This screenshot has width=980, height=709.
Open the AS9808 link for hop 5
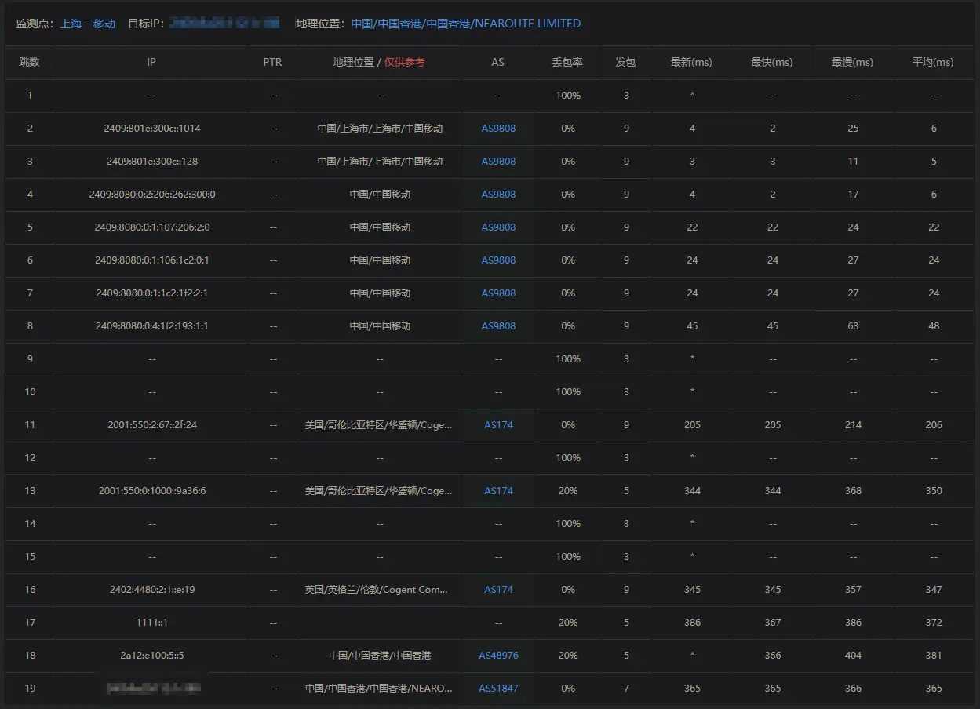tap(498, 227)
